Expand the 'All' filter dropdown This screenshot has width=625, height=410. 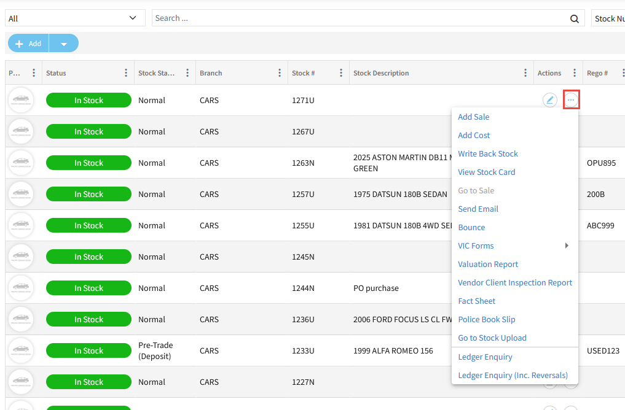[x=75, y=18]
